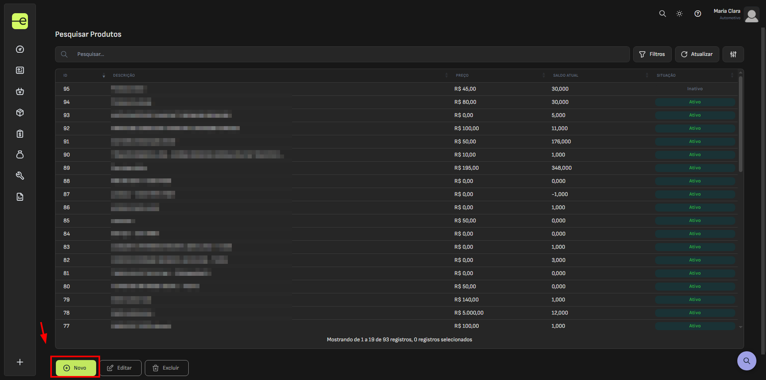Select row with ID 82

coord(397,260)
